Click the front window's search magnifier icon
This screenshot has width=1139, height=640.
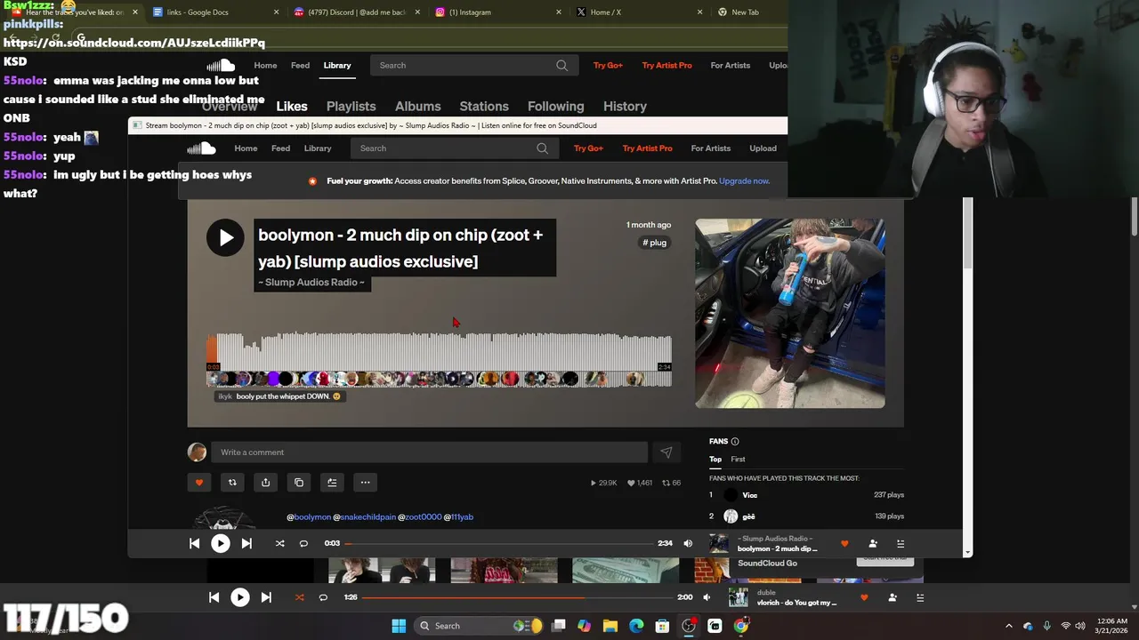[x=543, y=148]
